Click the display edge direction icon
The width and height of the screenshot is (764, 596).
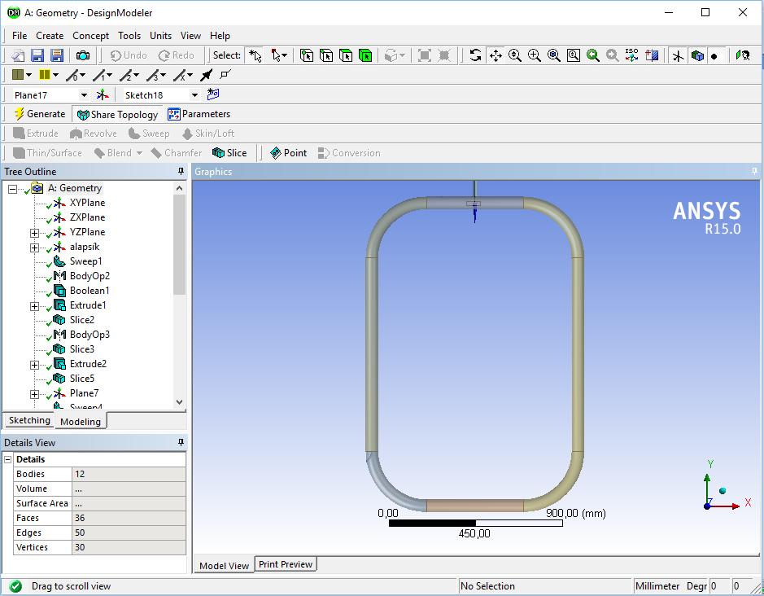point(225,75)
